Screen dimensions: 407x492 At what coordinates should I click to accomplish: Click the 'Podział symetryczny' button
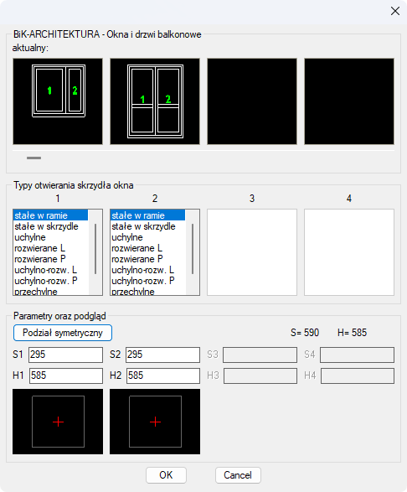[63, 333]
